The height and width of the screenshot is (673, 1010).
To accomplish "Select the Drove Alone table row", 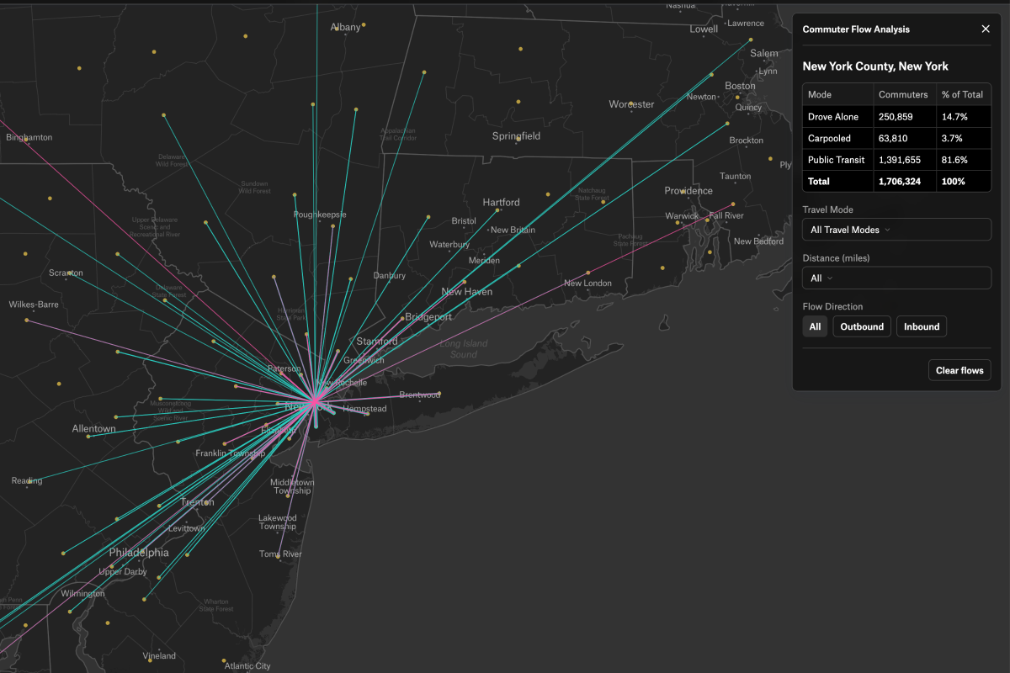I will click(896, 116).
